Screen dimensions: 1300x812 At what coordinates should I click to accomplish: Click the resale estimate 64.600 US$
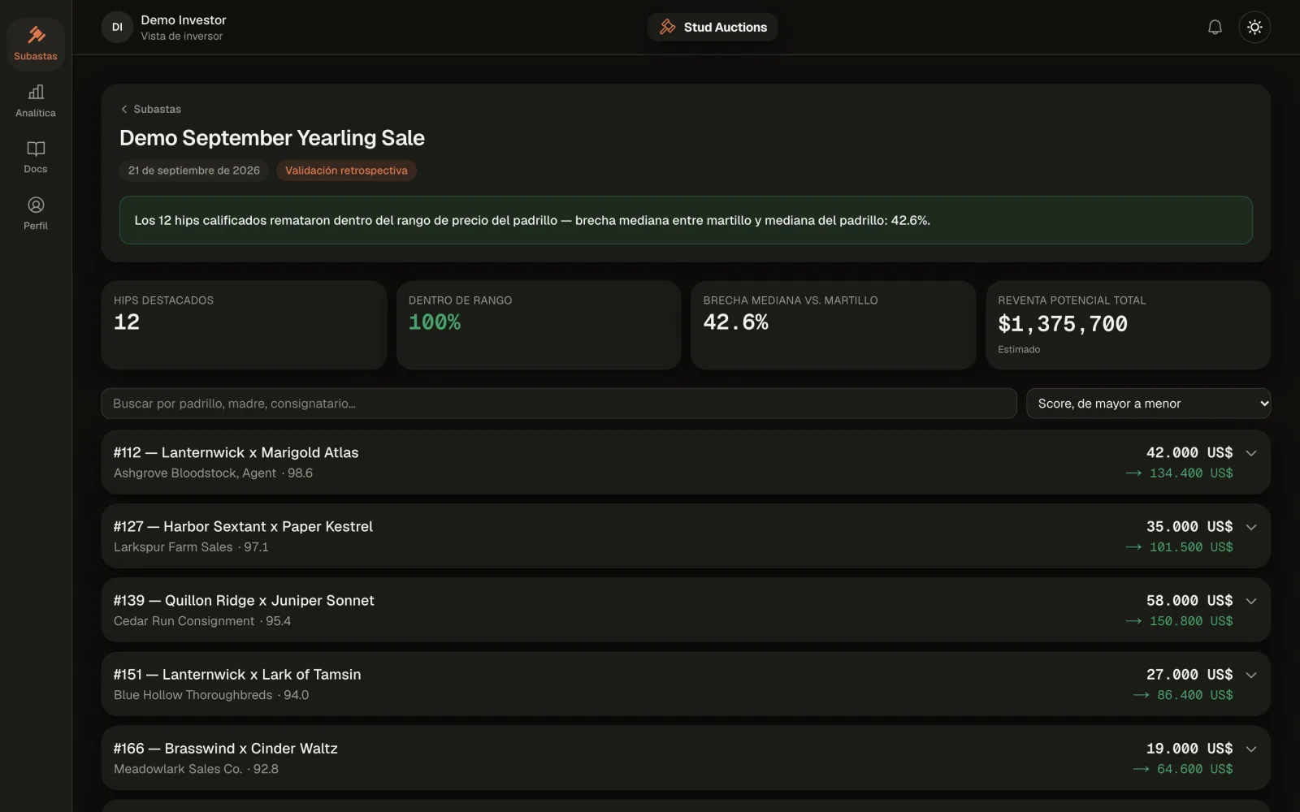1195,769
